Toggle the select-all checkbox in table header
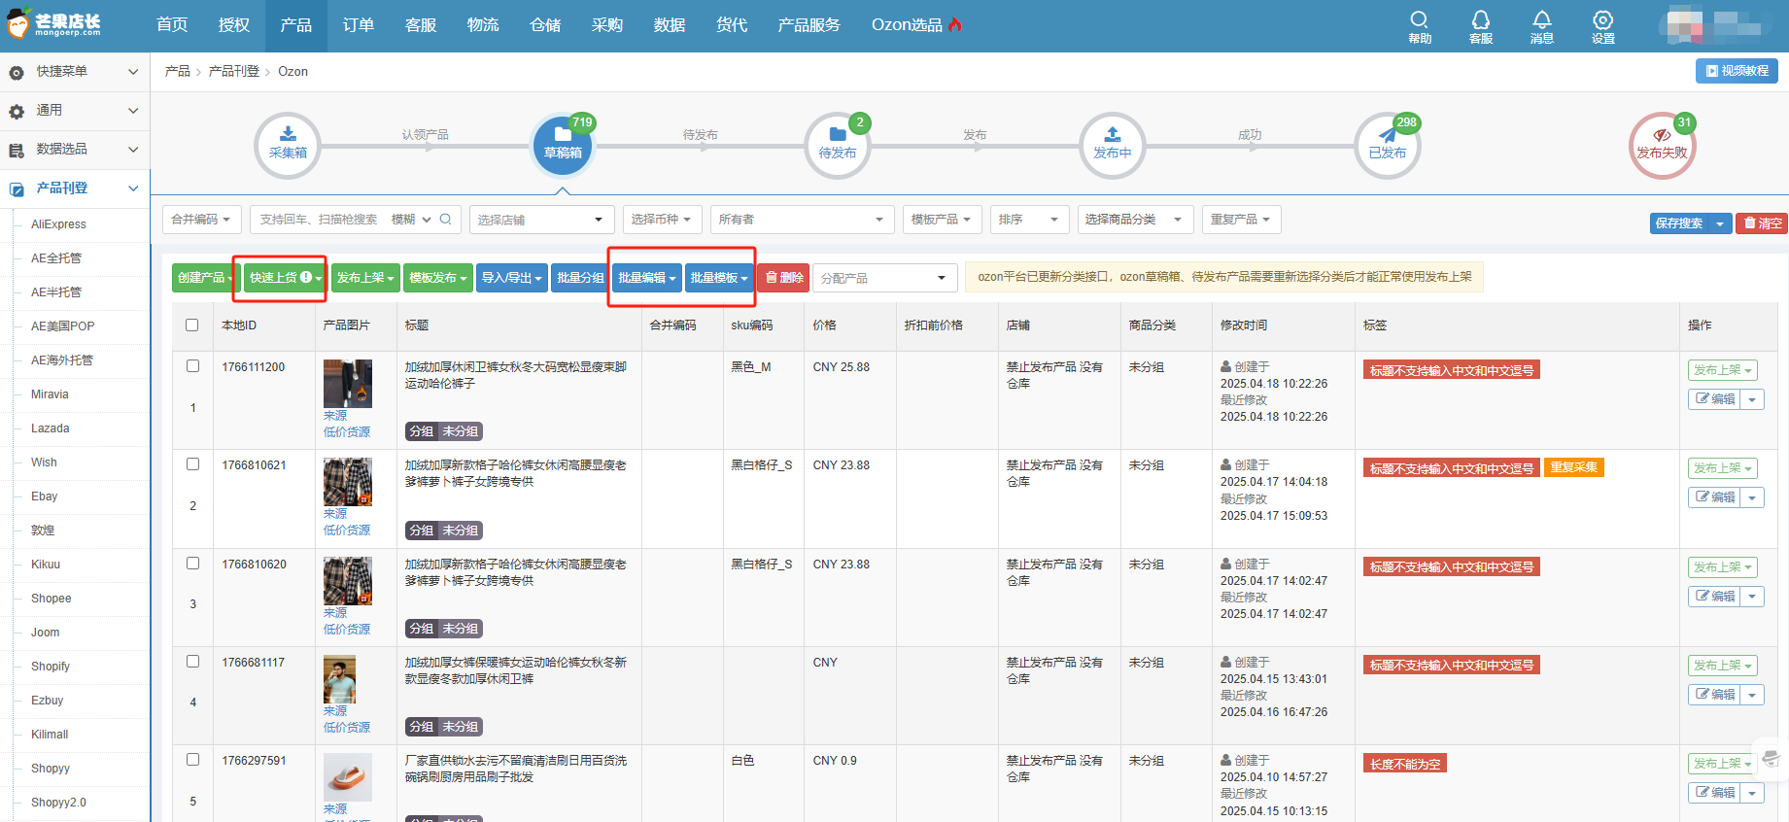Viewport: 1789px width, 822px height. coord(192,325)
